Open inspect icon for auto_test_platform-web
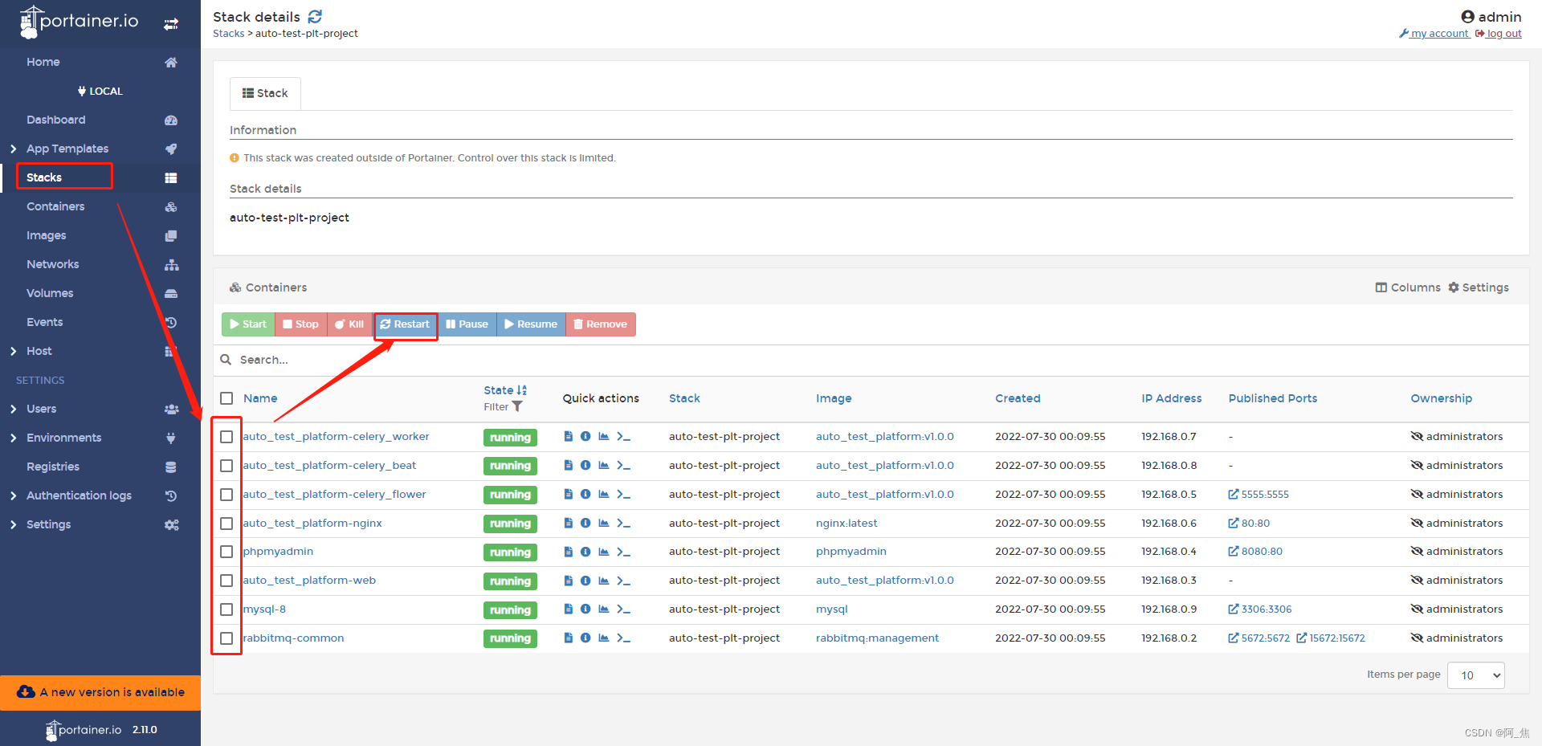 click(x=585, y=580)
